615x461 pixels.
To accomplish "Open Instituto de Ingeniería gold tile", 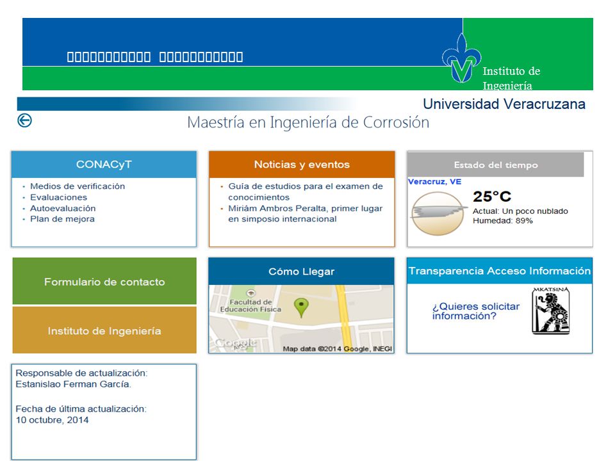I will coord(104,330).
